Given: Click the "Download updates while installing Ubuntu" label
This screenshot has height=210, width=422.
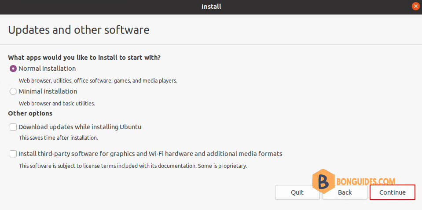Looking at the screenshot, I should [x=80, y=127].
